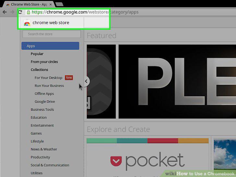Image resolution: width=236 pixels, height=177 pixels.
Task: Open a new tab with the new-tab button
Action: tap(59, 5)
